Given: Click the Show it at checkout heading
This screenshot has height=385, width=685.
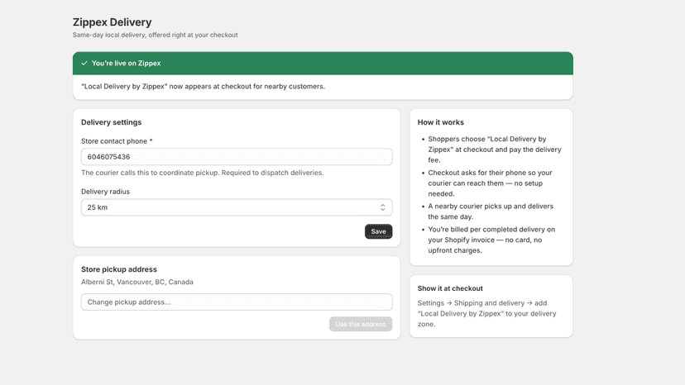Looking at the screenshot, I should 450,288.
